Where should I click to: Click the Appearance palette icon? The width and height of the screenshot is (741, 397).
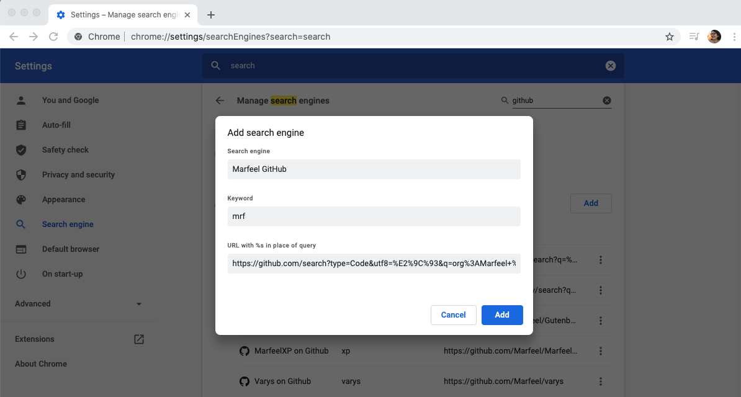coord(21,200)
